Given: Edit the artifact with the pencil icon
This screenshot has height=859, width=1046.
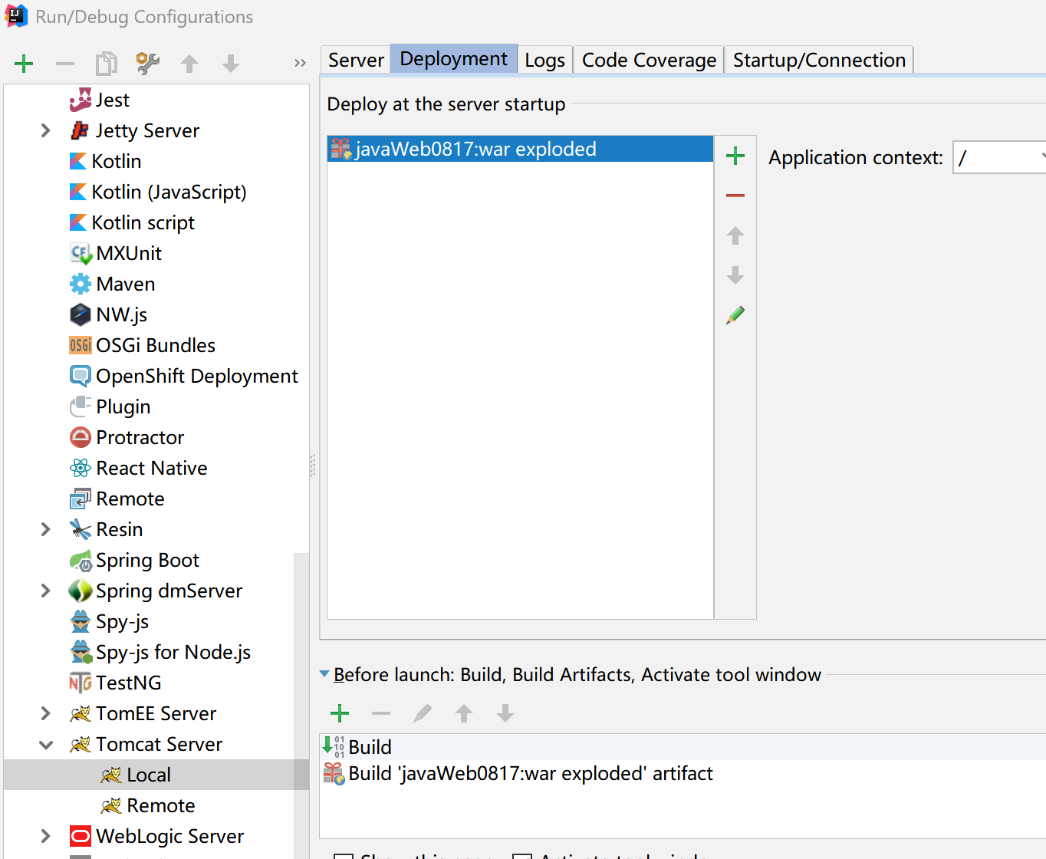Looking at the screenshot, I should [735, 315].
